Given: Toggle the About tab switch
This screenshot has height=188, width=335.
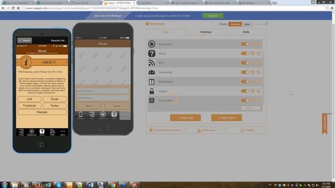Looking at the screenshot, I should pyautogui.click(x=245, y=53).
